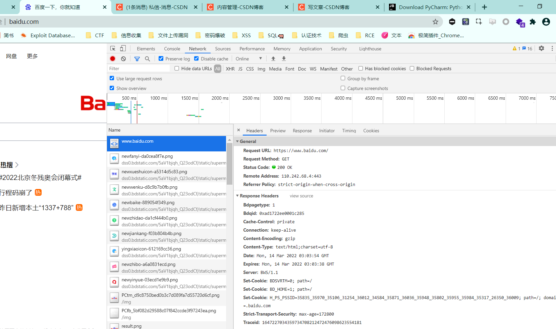Screen dimensions: 556x329
Task: Open DevTools three-dot menu
Action: point(552,48)
